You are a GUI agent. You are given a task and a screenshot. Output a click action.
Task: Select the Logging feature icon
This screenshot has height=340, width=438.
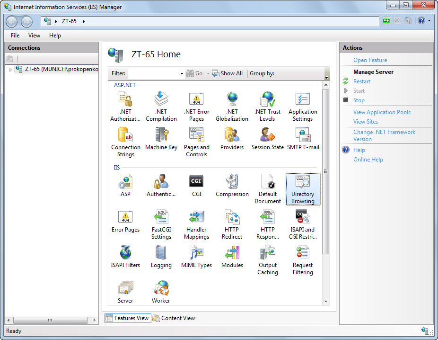[161, 256]
